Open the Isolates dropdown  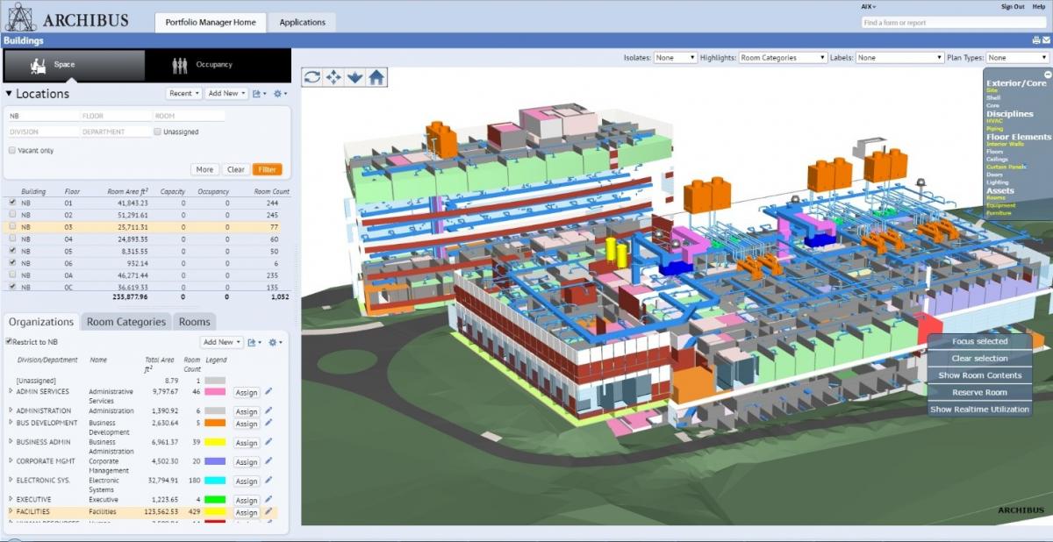click(675, 58)
